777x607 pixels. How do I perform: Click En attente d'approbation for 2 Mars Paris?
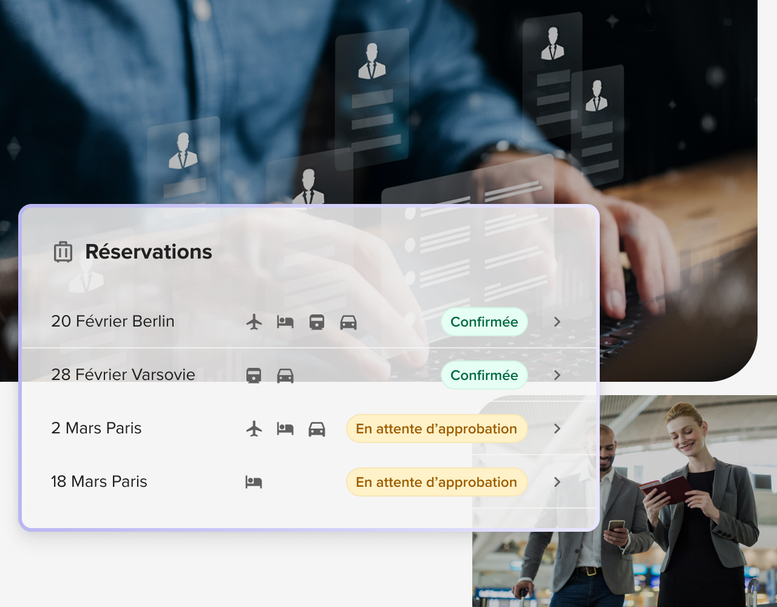point(436,429)
